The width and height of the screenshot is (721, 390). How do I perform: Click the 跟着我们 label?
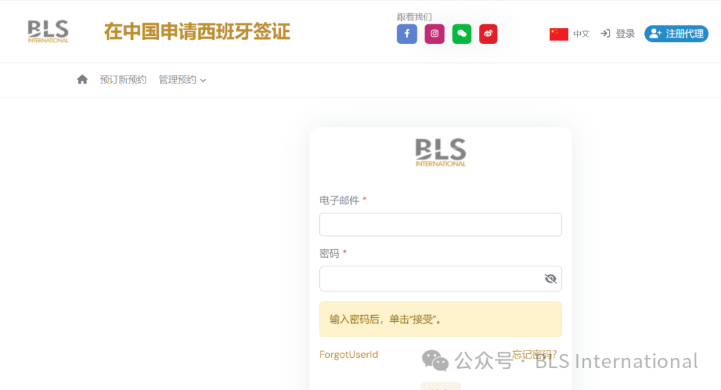(x=415, y=17)
